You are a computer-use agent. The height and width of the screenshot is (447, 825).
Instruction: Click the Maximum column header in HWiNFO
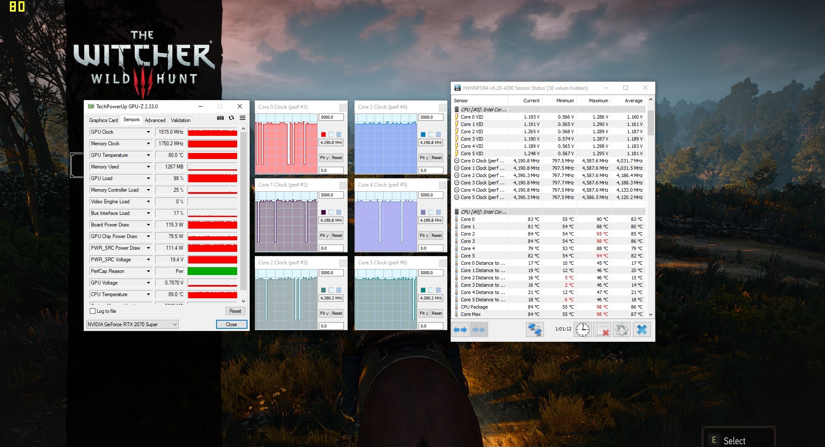click(x=594, y=101)
